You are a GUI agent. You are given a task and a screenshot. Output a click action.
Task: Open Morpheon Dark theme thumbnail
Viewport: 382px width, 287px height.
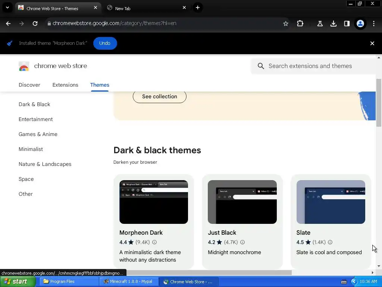(x=154, y=202)
